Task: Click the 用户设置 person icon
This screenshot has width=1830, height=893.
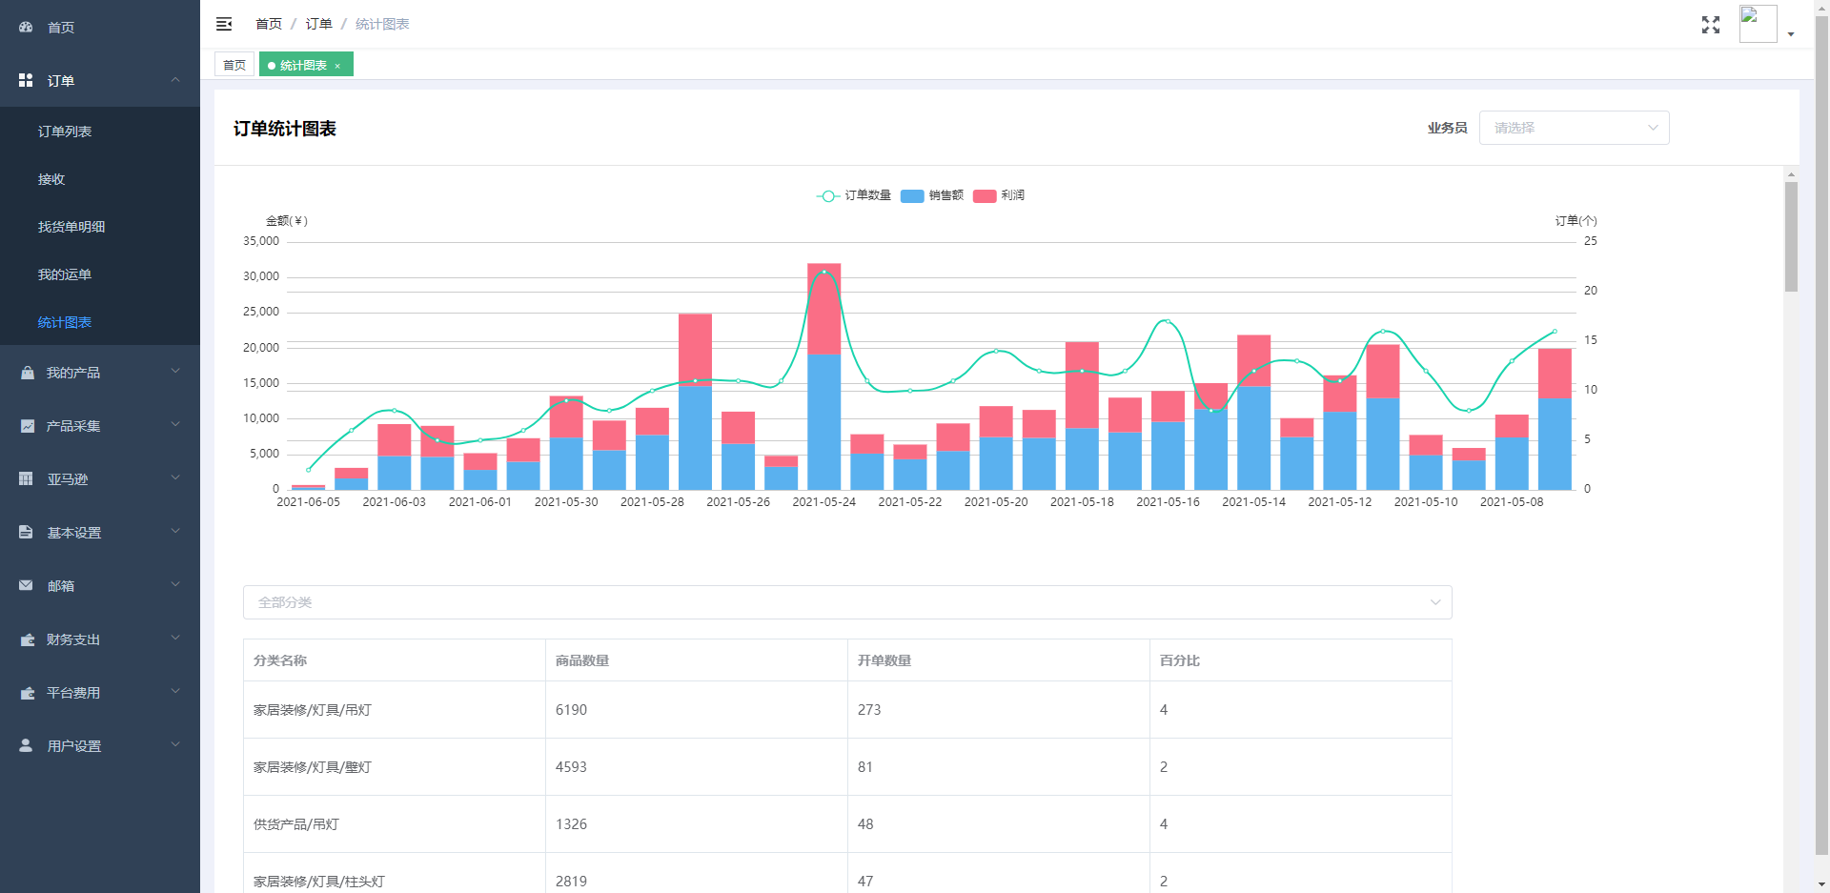Action: [x=27, y=746]
